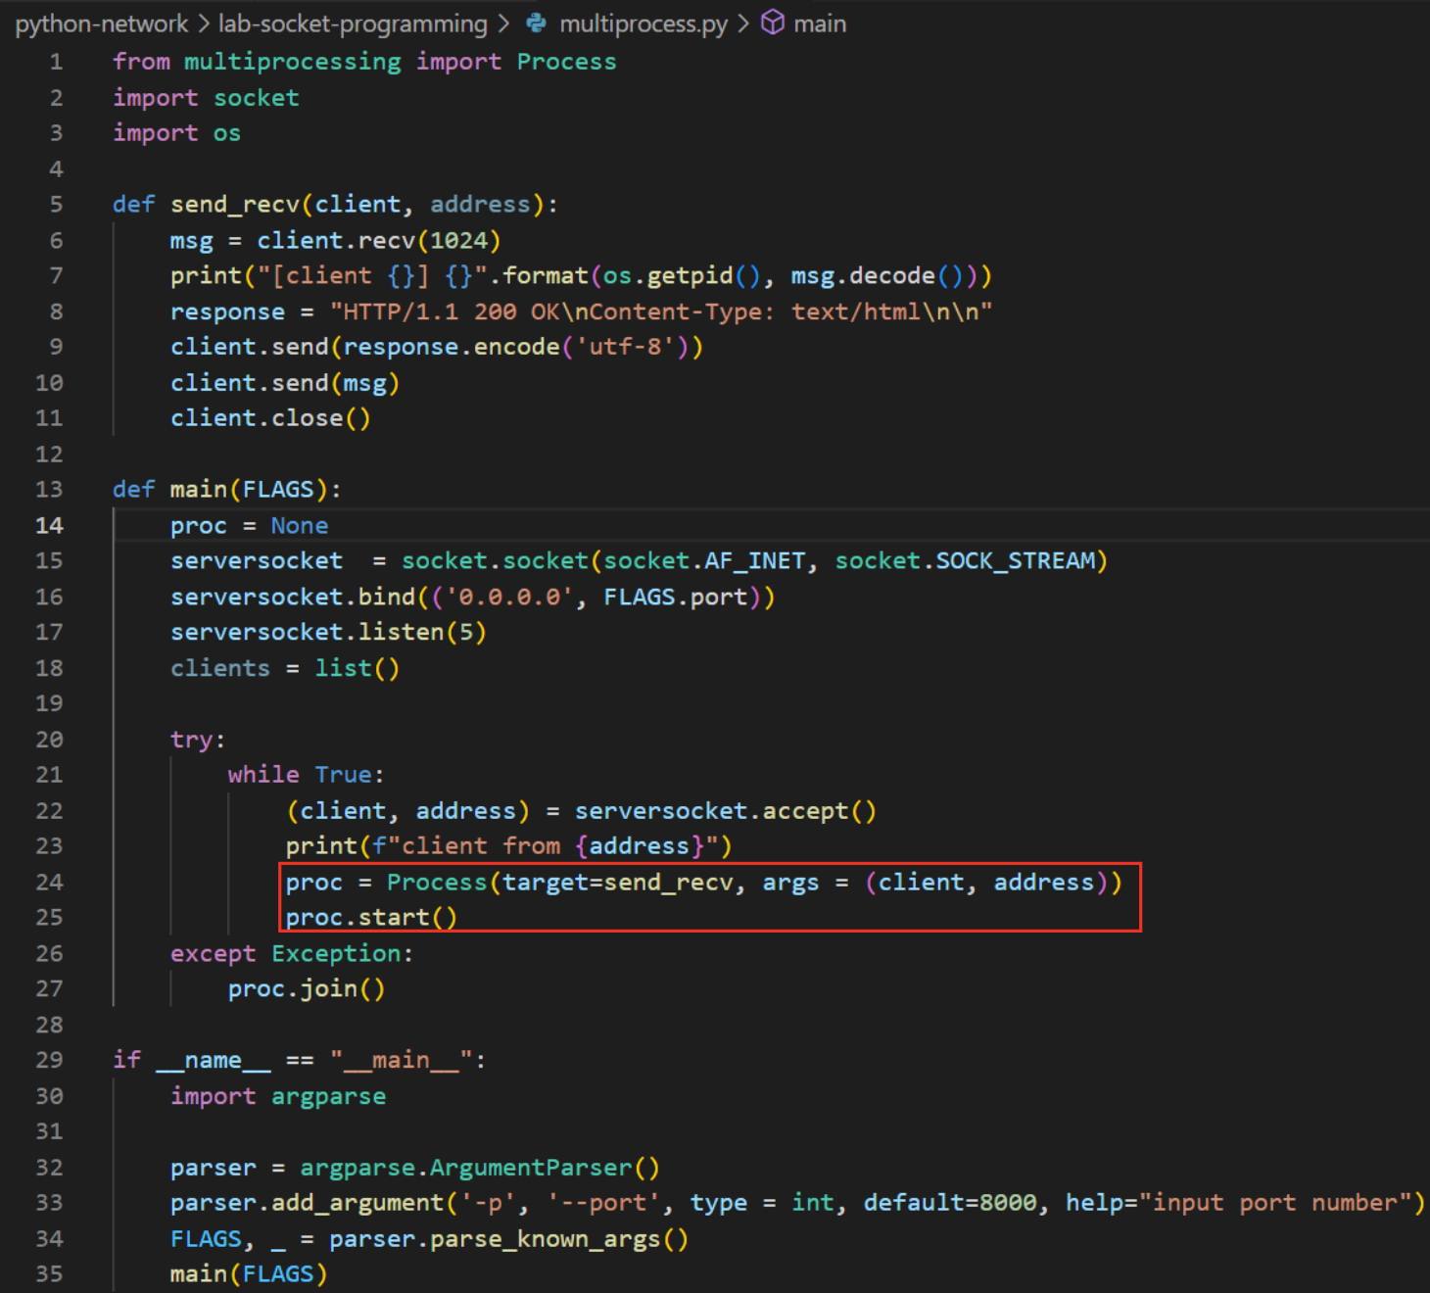Image resolution: width=1430 pixels, height=1293 pixels.
Task: Click the 'input port number' help string
Action: click(1275, 1203)
